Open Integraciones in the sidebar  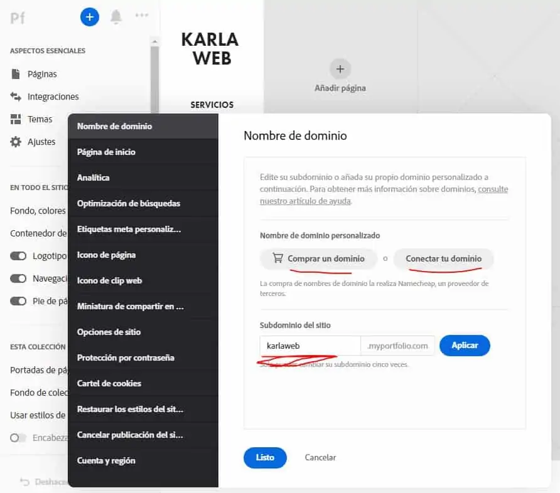click(53, 97)
